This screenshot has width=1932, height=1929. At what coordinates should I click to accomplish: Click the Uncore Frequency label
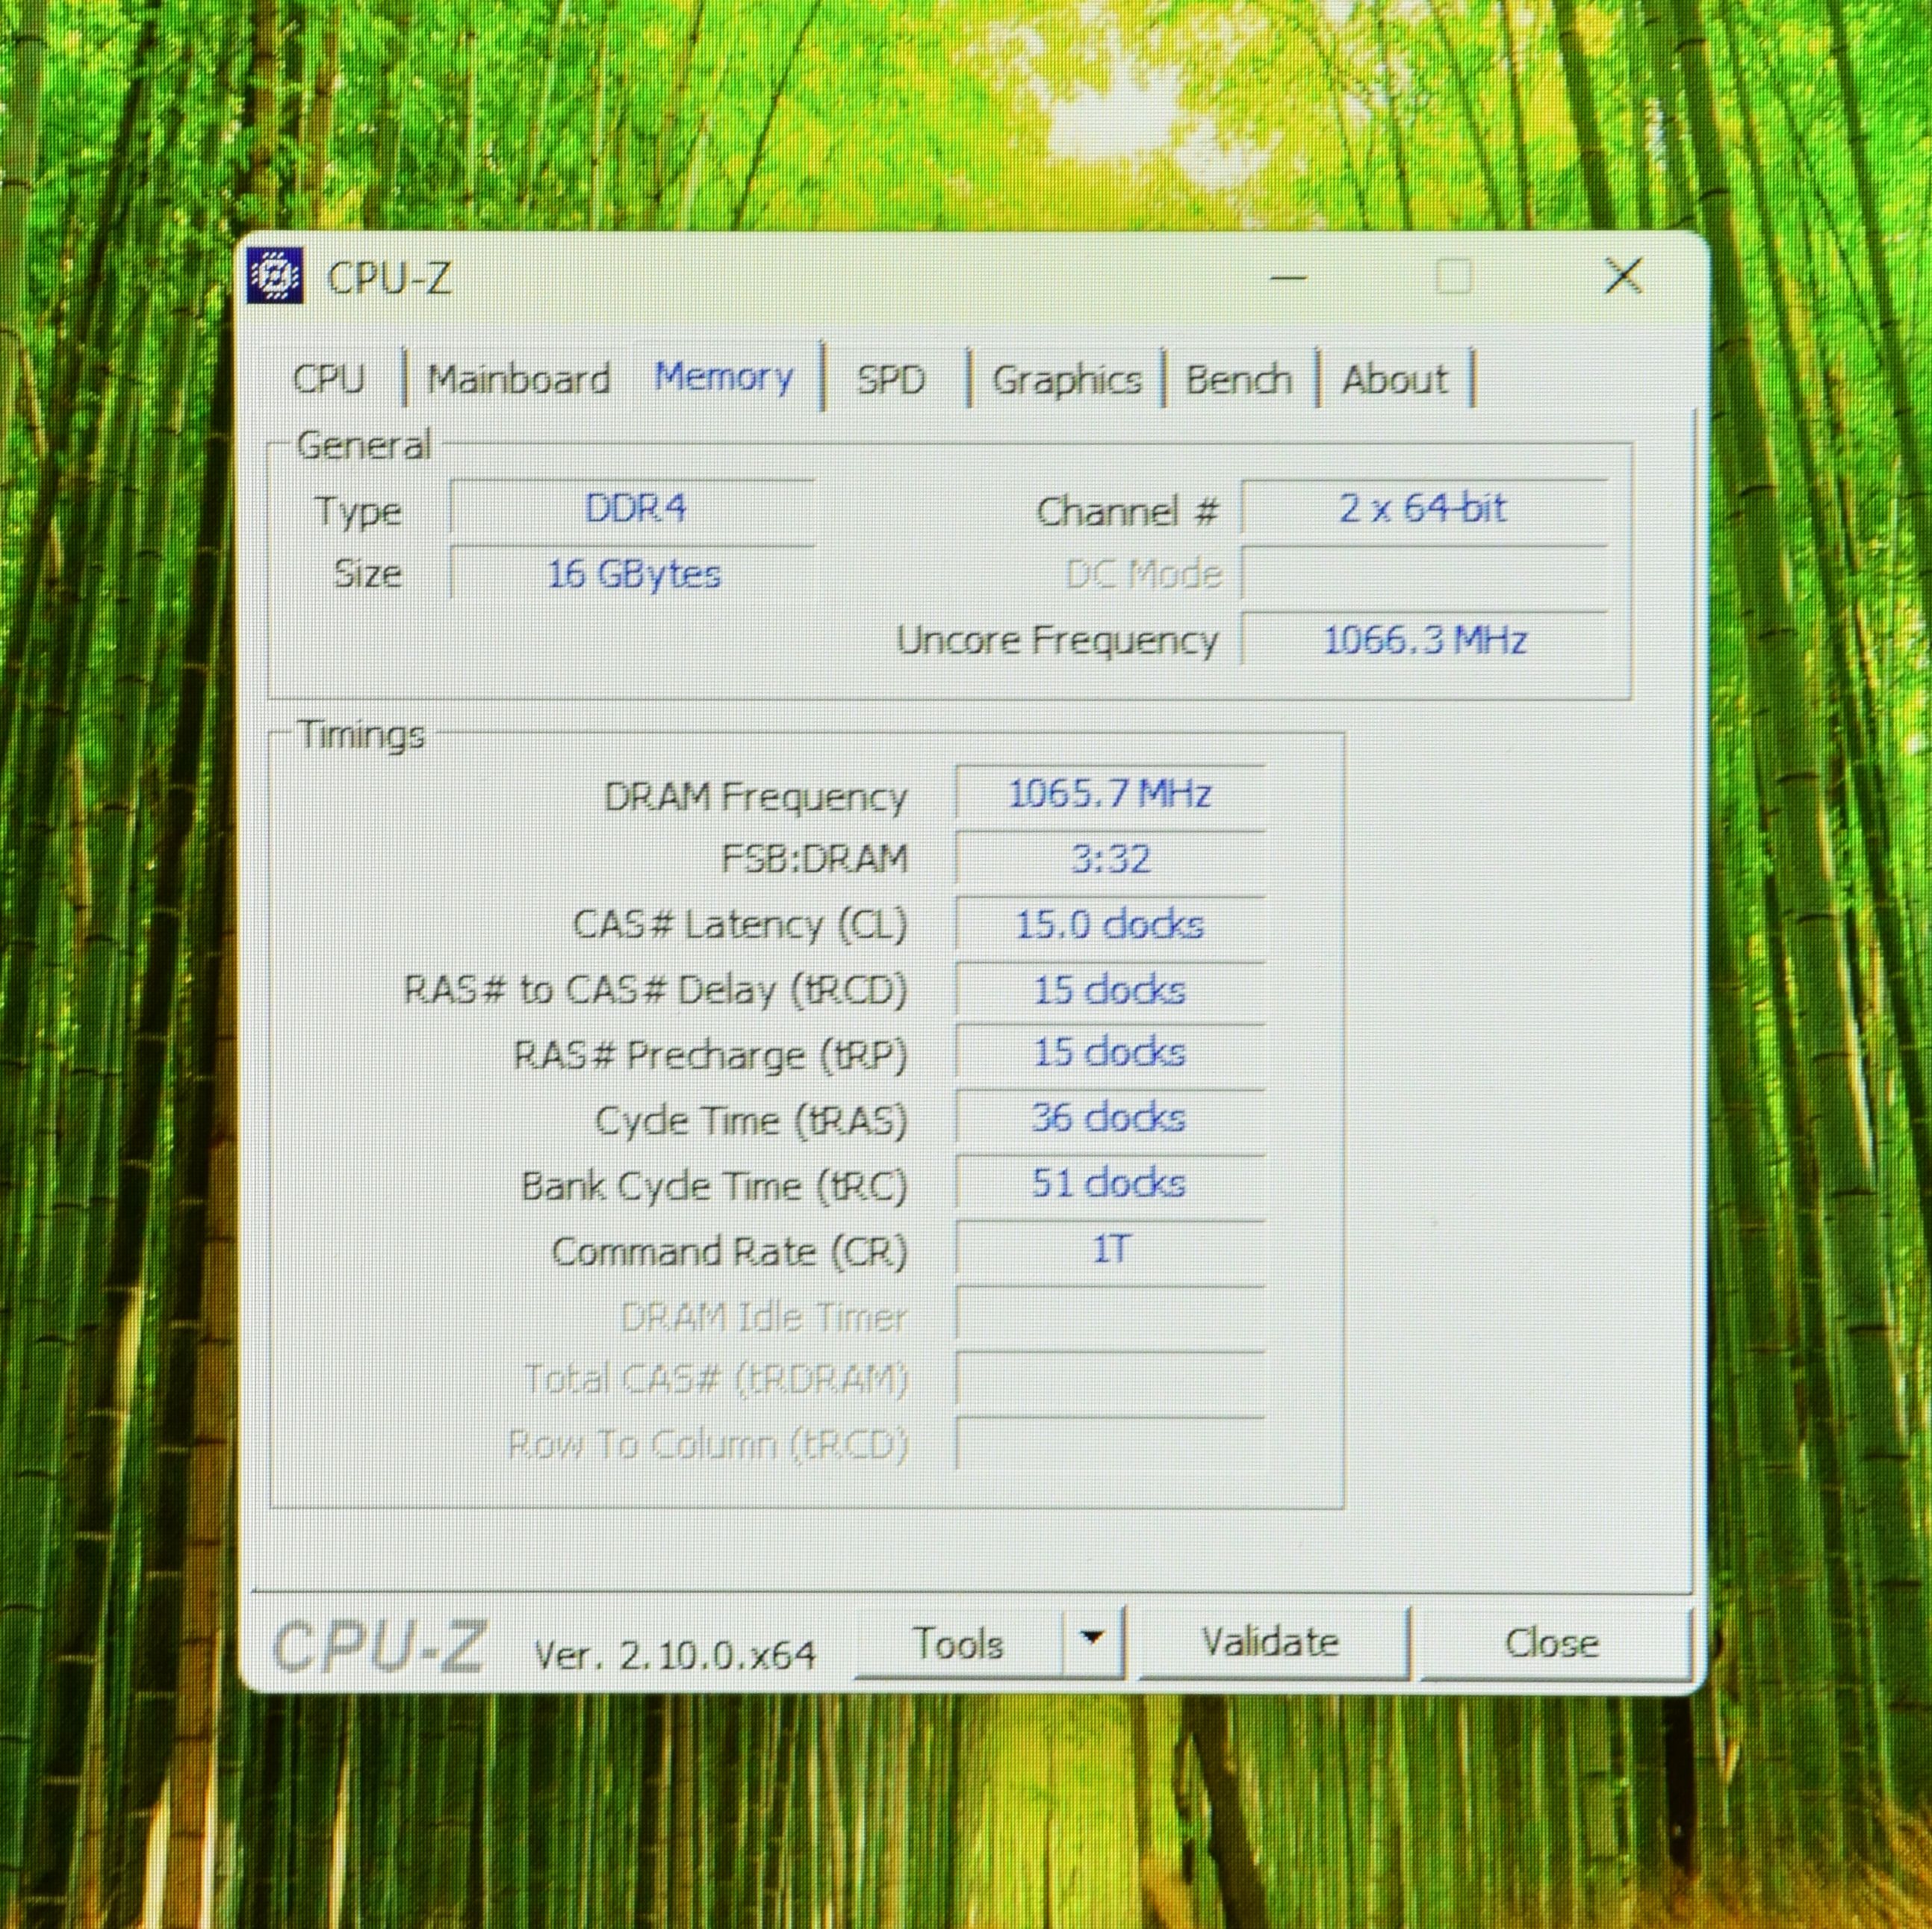click(1057, 640)
